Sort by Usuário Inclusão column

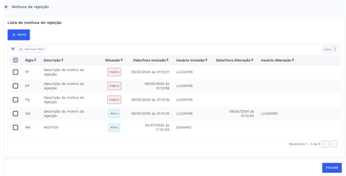206,61
